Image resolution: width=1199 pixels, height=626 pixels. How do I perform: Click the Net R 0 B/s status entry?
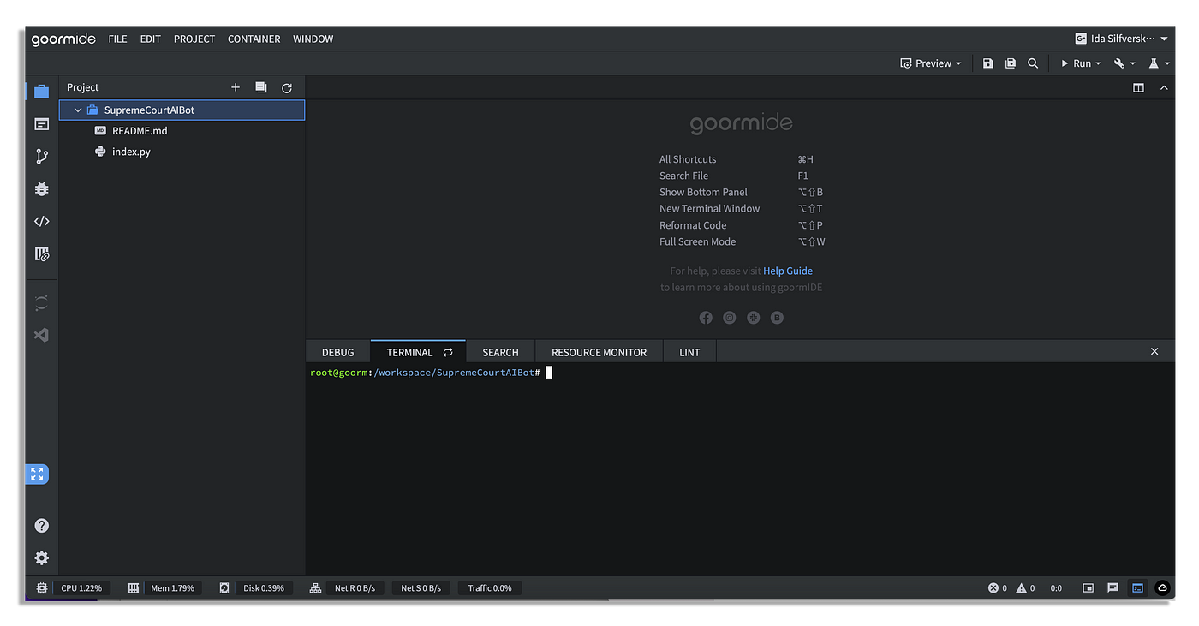point(355,588)
